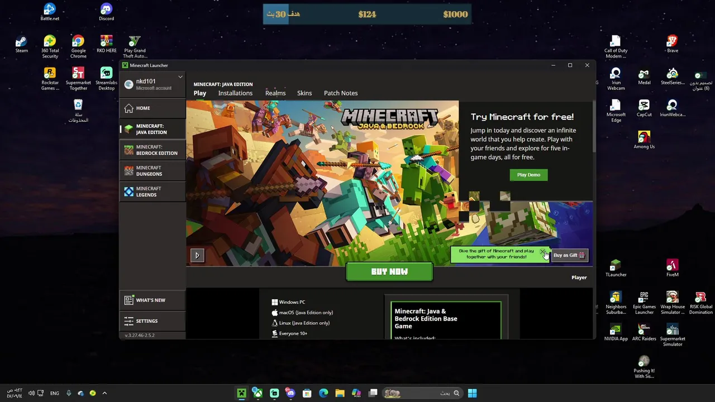Click the taskbar search box
The width and height of the screenshot is (715, 402).
(x=422, y=393)
